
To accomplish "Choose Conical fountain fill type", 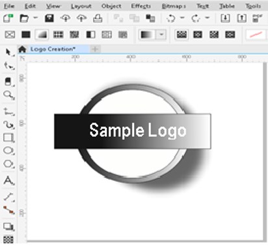I will click(214, 35).
